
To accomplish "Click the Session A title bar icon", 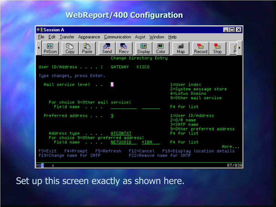I will [x=39, y=30].
